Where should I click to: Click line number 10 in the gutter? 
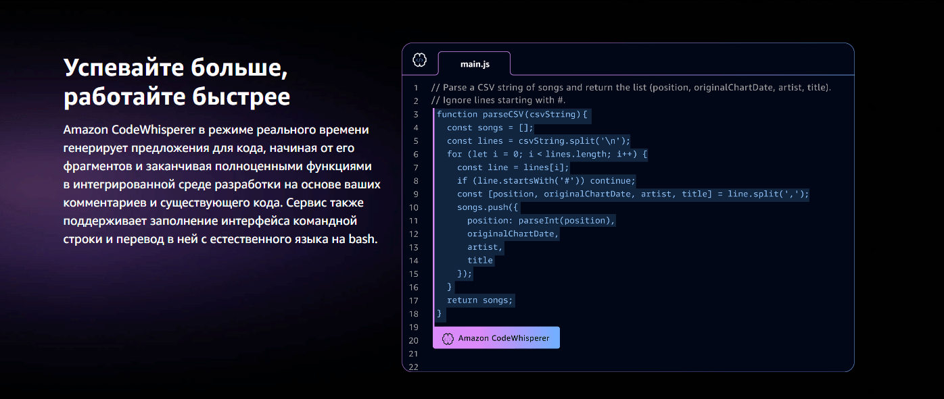click(414, 207)
